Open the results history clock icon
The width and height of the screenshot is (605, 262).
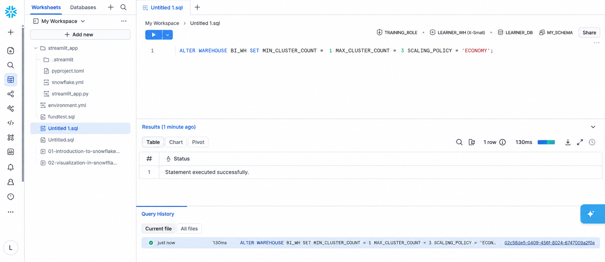pos(592,142)
